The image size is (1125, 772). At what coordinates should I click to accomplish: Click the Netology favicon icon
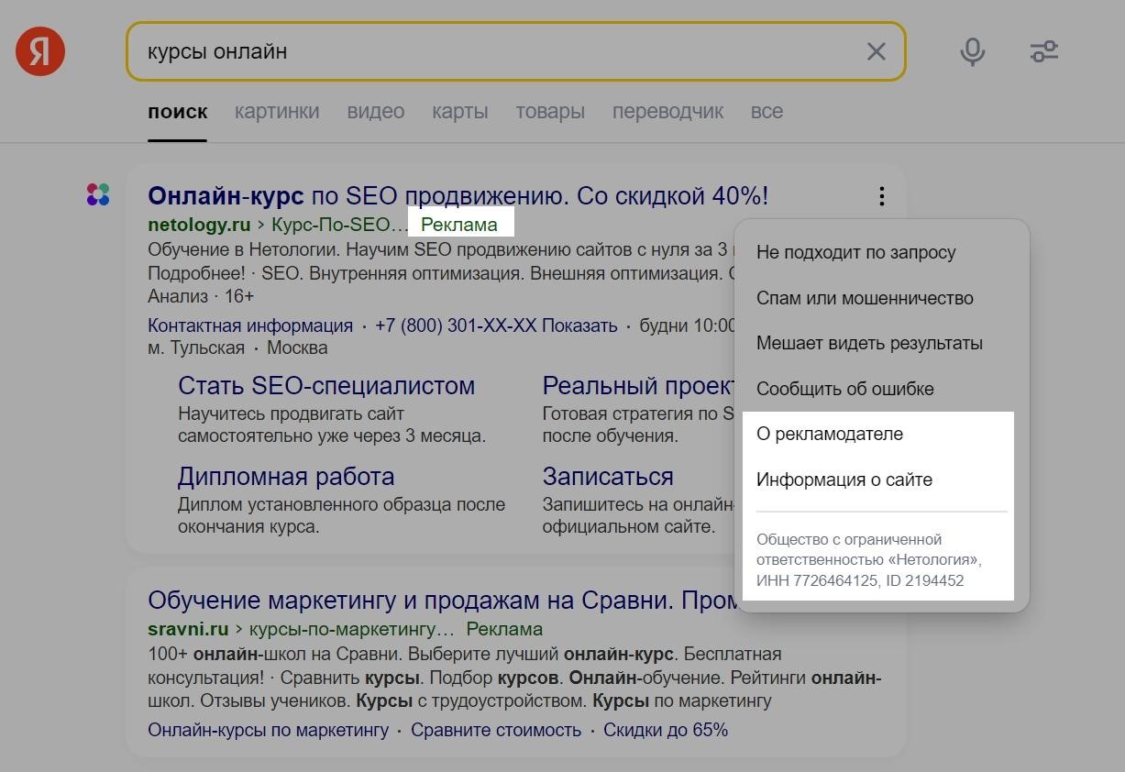[x=98, y=194]
